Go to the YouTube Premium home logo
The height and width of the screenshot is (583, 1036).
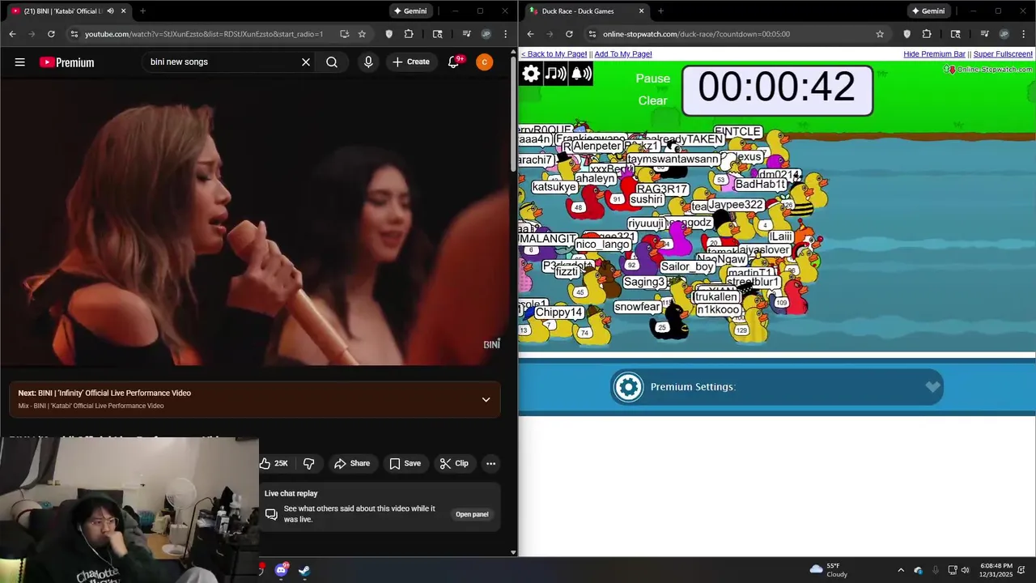click(66, 62)
